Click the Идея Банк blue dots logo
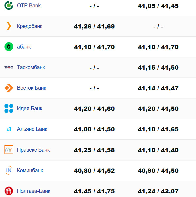Image resolution: width=196 pixels, height=197 pixels. pyautogui.click(x=9, y=108)
